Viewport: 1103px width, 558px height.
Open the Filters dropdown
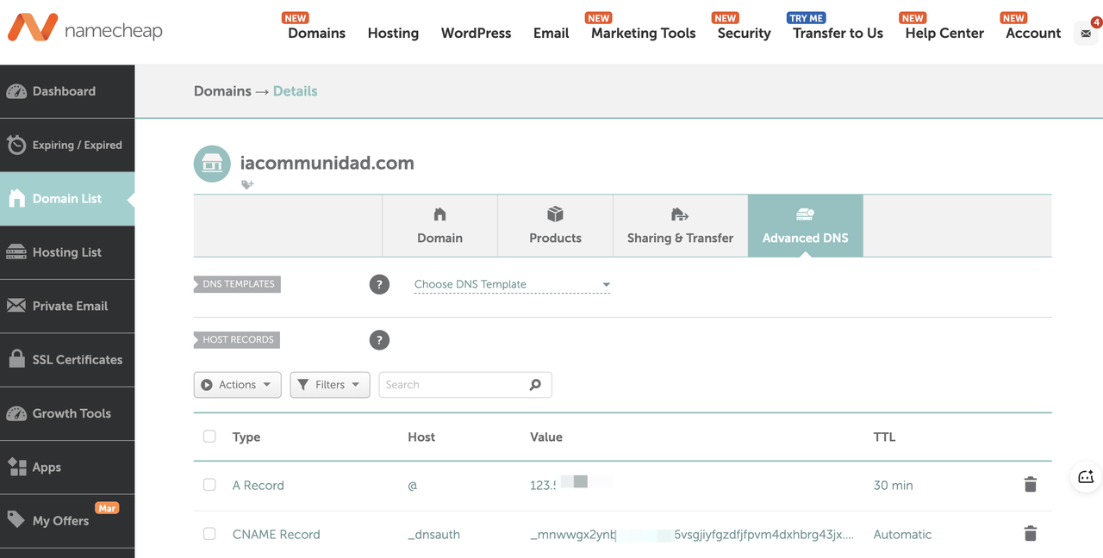330,385
